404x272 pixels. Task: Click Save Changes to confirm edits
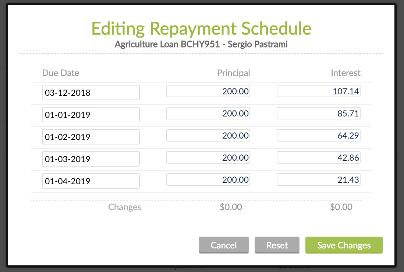coord(344,245)
